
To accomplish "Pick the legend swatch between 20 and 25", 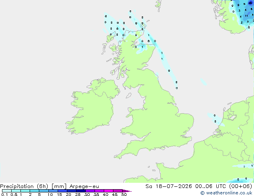I will [72, 191].
